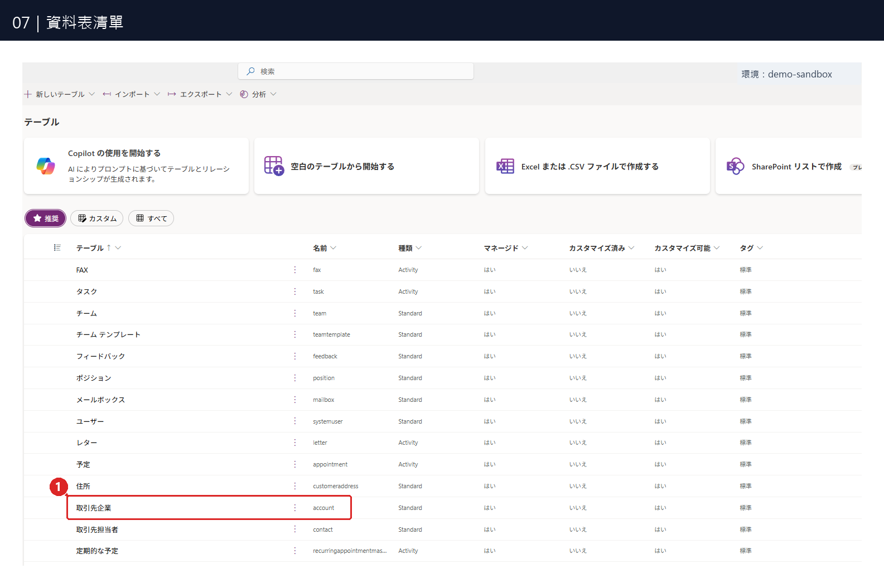The height and width of the screenshot is (588, 884).
Task: Click the search magnifier icon
Action: 251,71
